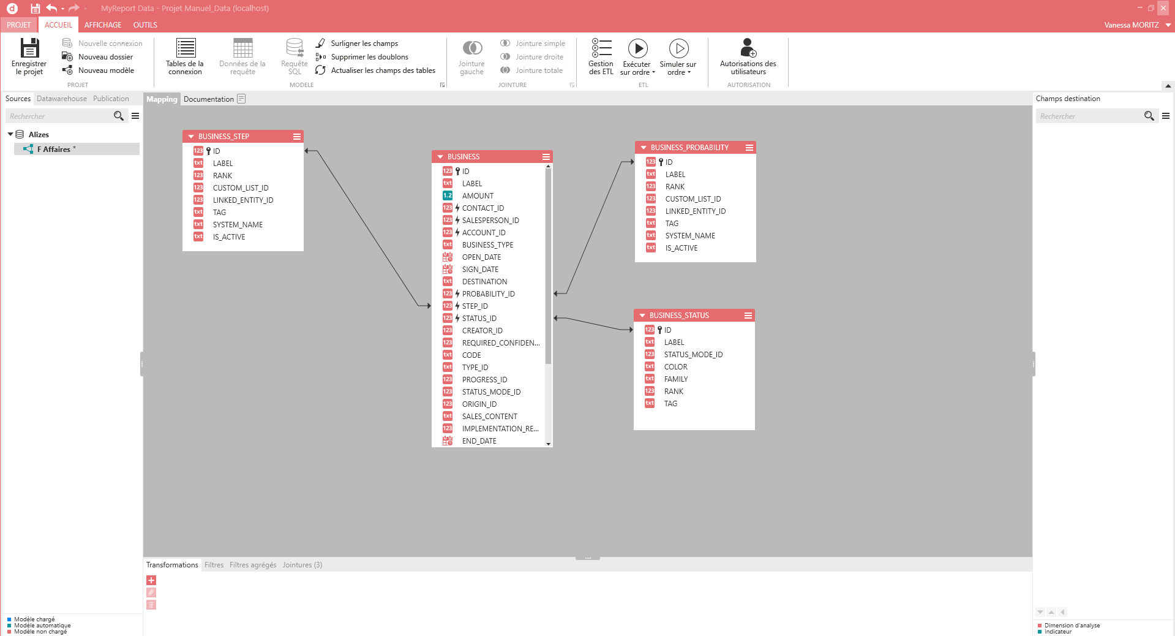Open the Simuler sur ordre dropdown
The width and height of the screenshot is (1175, 636).
coord(689,73)
